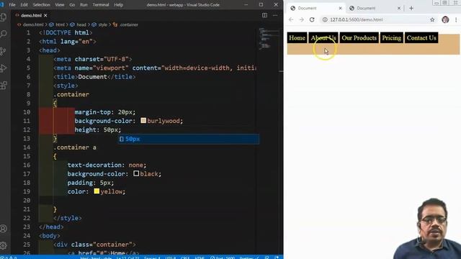
Task: Open the File menu
Action: click(12, 5)
